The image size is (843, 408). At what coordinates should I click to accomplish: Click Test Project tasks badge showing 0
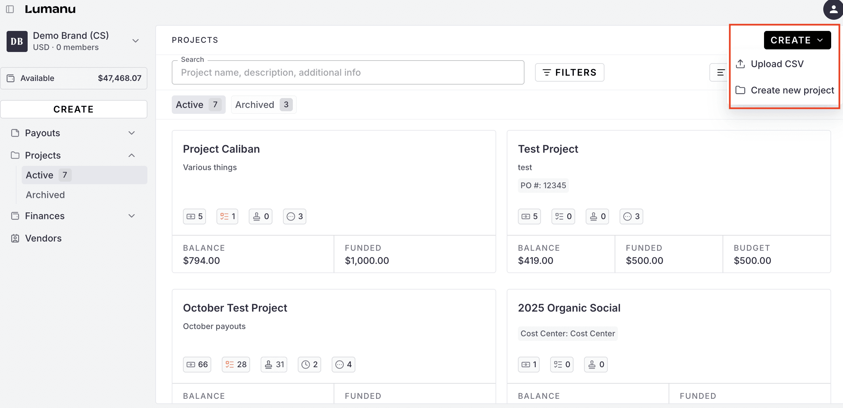tap(563, 217)
